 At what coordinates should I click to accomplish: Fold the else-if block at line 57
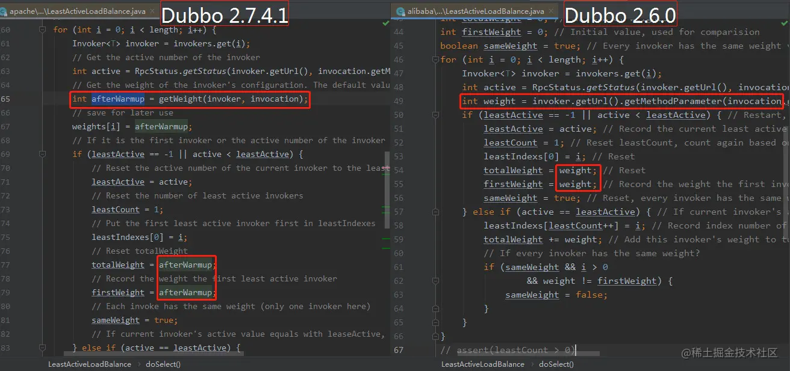click(x=435, y=212)
